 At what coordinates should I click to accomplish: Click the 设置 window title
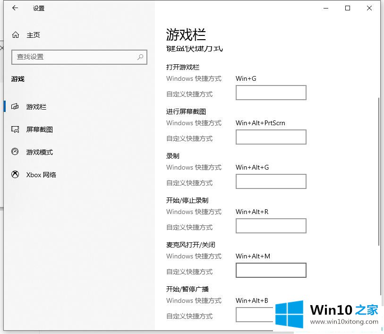tap(39, 9)
